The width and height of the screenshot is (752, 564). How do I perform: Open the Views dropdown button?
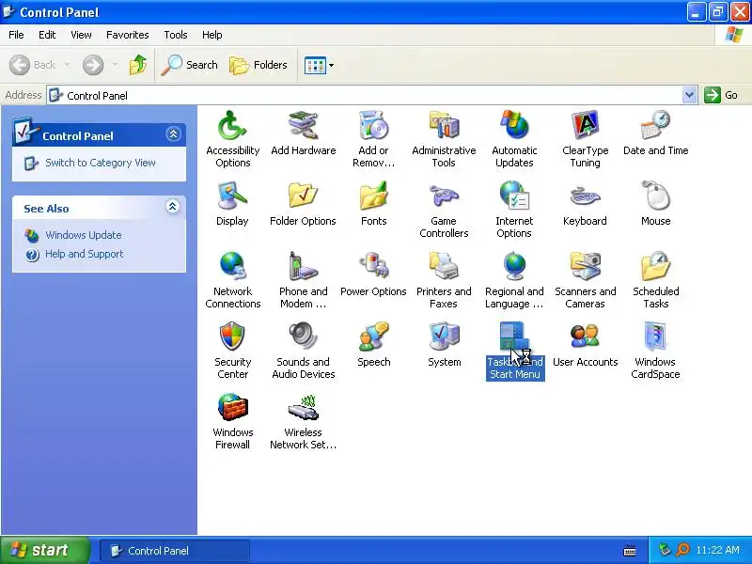(320, 65)
